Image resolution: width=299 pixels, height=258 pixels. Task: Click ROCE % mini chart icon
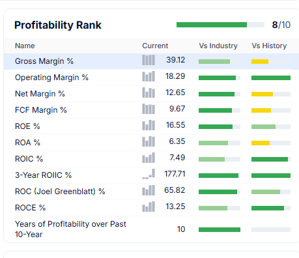149,207
